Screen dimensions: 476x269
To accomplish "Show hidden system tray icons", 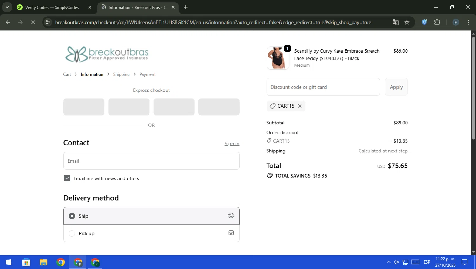I will point(388,262).
